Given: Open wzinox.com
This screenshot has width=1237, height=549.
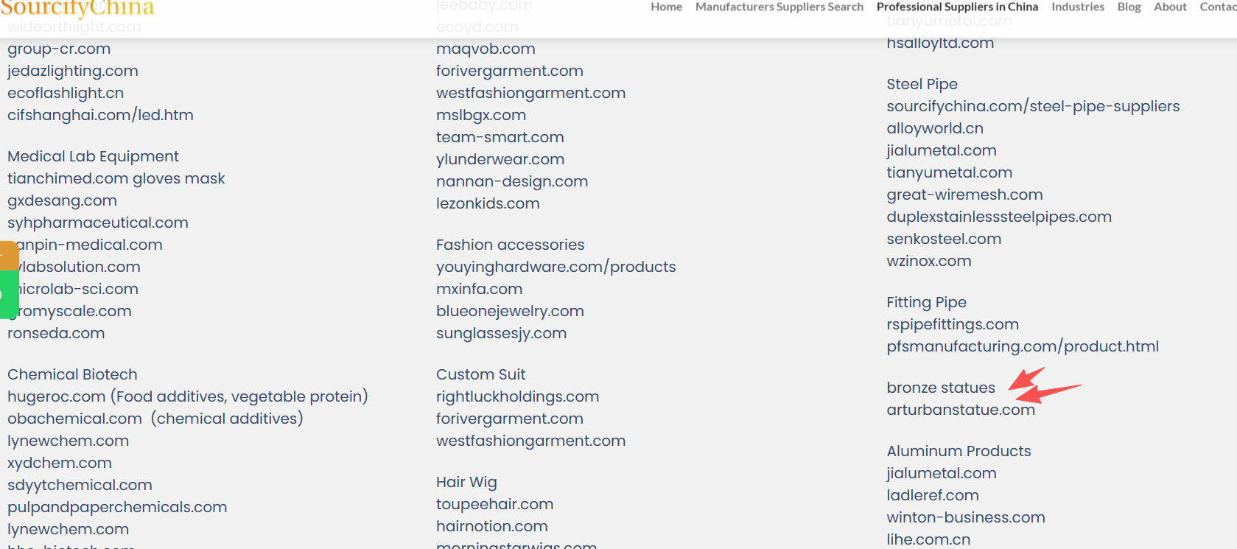Looking at the screenshot, I should (929, 262).
